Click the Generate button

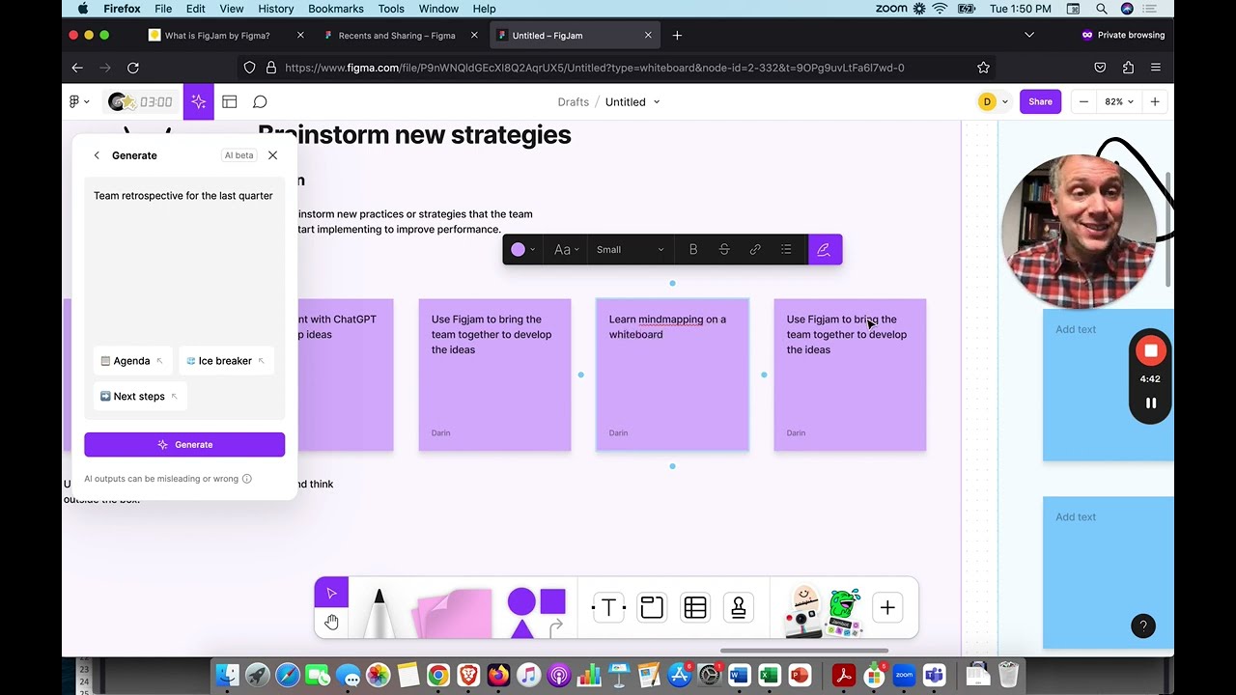click(184, 445)
